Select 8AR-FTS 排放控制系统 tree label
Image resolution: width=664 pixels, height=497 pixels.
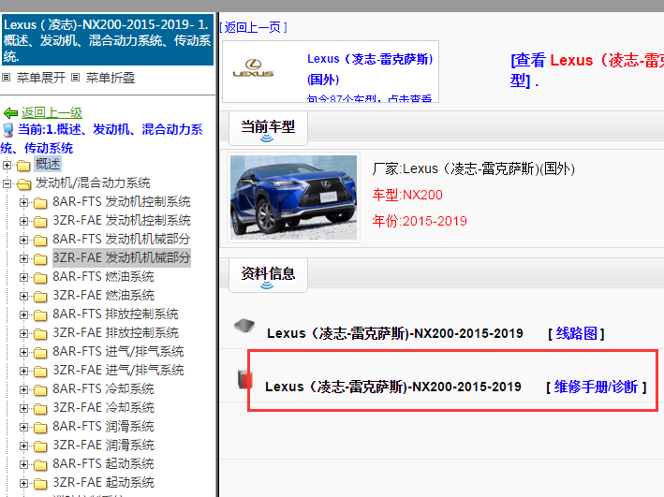point(115,314)
